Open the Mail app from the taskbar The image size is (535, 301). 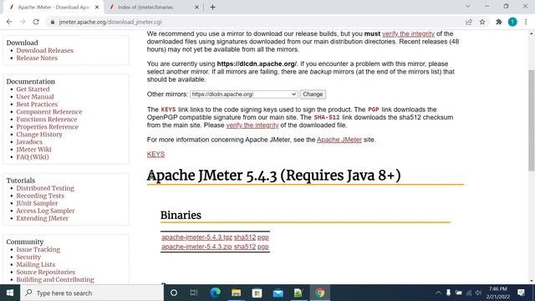click(278, 293)
